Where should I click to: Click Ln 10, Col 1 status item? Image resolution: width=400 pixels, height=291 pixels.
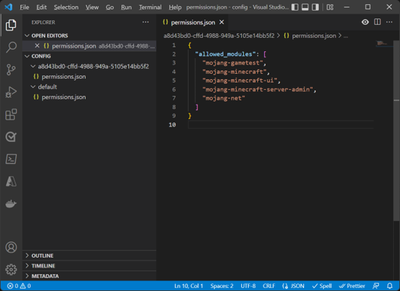click(x=188, y=286)
